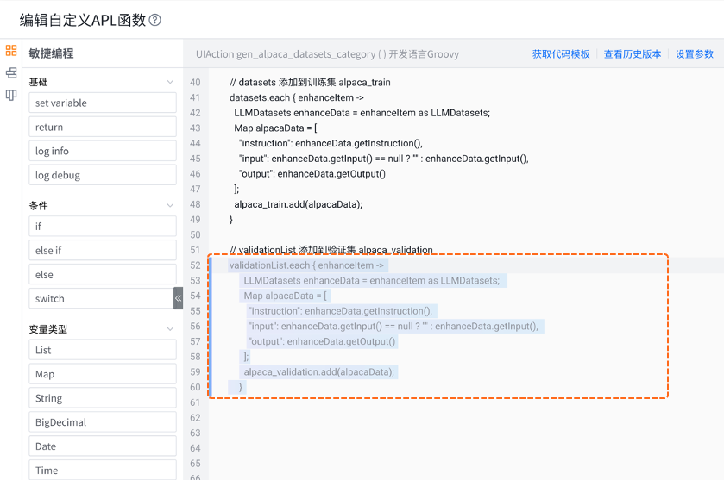Viewport: 724px width, 480px height.
Task: Choose the 'Map' variable type
Action: pos(102,374)
